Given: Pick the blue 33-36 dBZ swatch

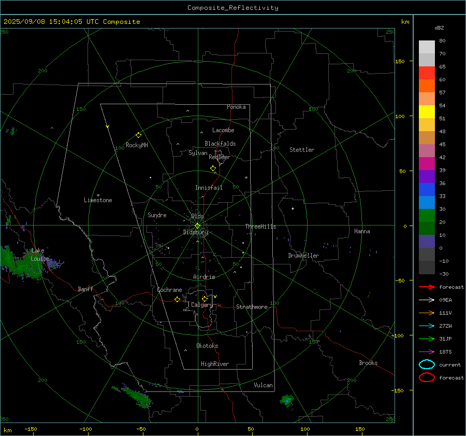Looking at the screenshot, I should (x=427, y=190).
